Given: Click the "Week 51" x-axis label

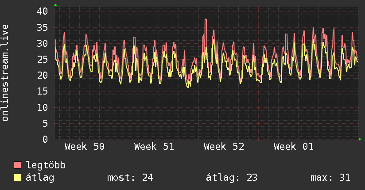Looking at the screenshot, I should pos(154,147).
